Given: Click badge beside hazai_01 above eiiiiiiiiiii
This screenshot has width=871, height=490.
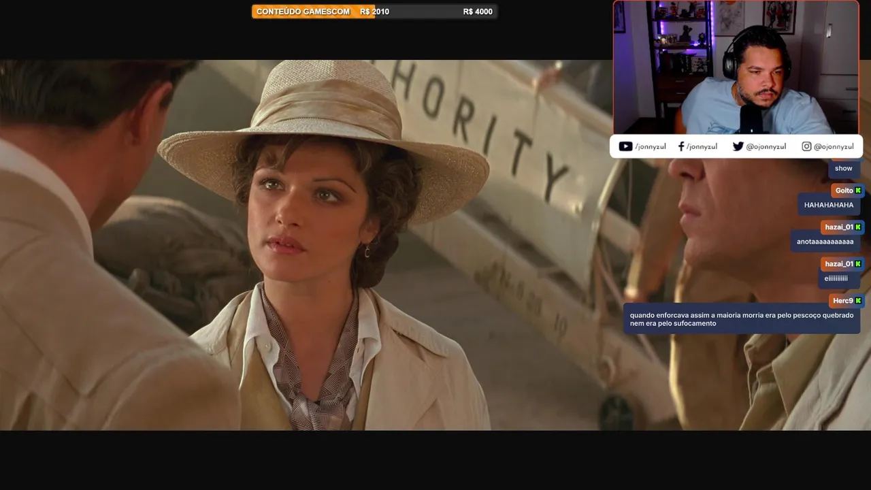Looking at the screenshot, I should (x=858, y=264).
